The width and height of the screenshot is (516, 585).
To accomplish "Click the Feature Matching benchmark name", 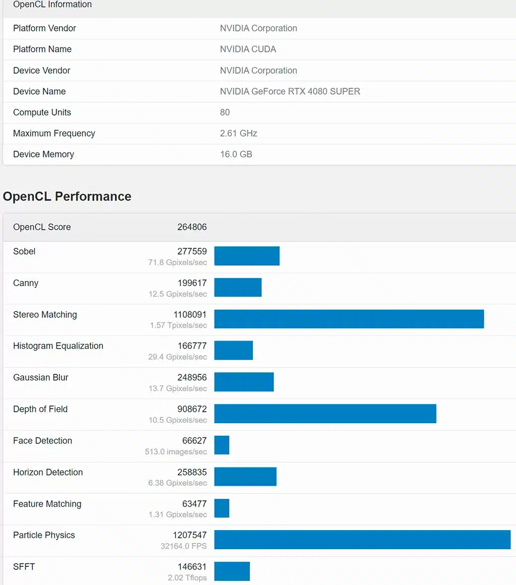I will [x=47, y=504].
